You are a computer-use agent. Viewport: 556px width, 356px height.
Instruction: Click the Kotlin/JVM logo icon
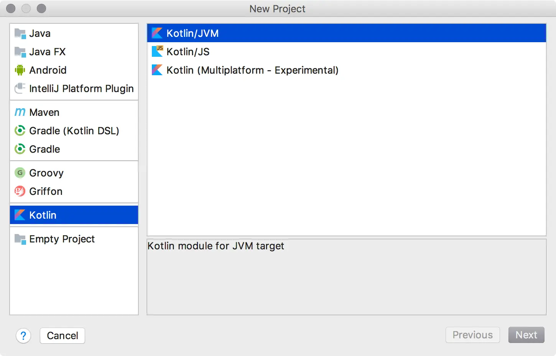[x=157, y=33]
